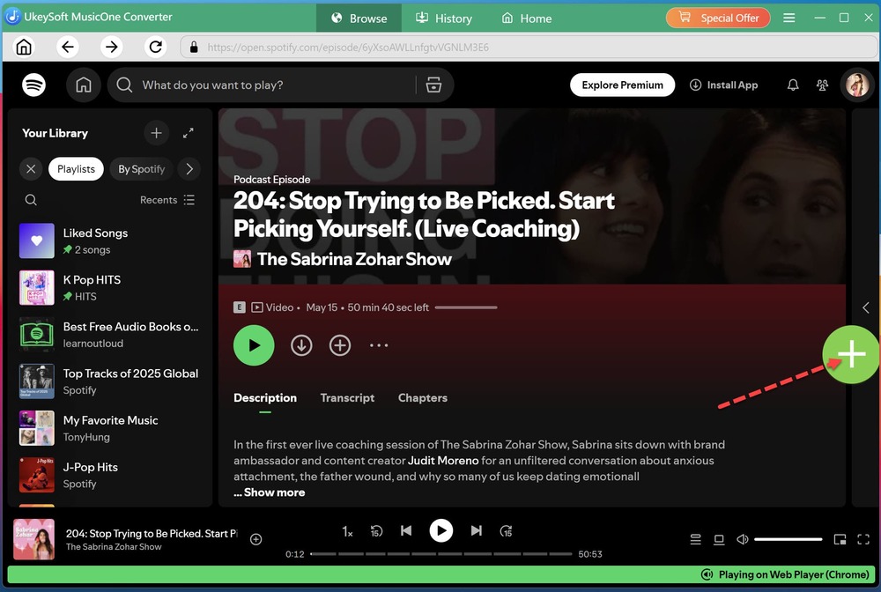This screenshot has width=881, height=592.
Task: Skip to previous track in player bar
Action: [x=406, y=531]
